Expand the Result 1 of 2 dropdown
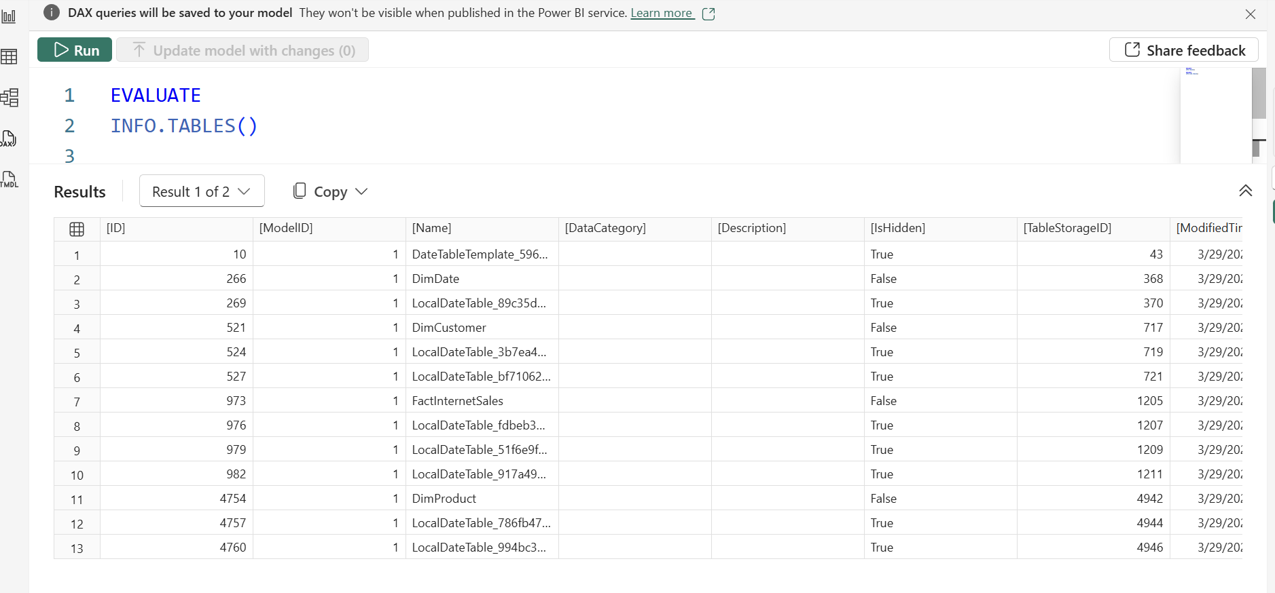 coord(202,191)
